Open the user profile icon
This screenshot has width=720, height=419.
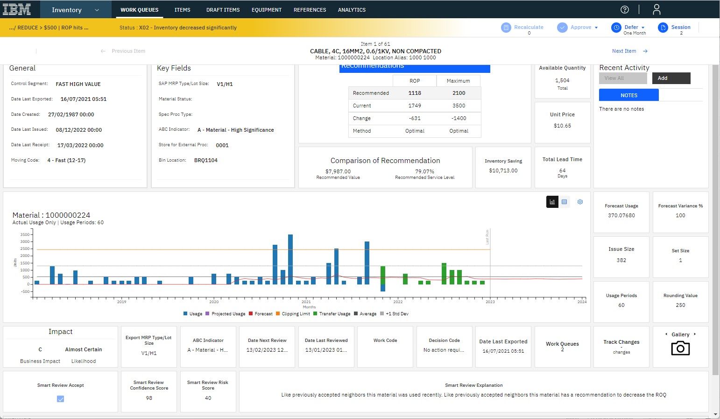tap(656, 9)
